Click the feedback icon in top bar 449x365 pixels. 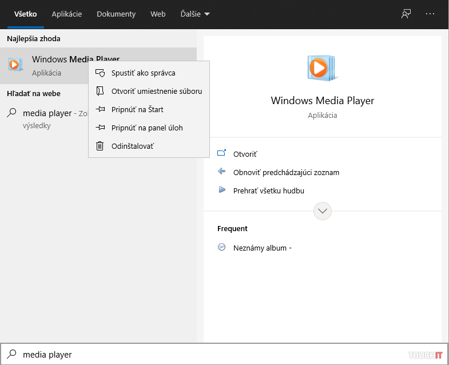(x=406, y=14)
